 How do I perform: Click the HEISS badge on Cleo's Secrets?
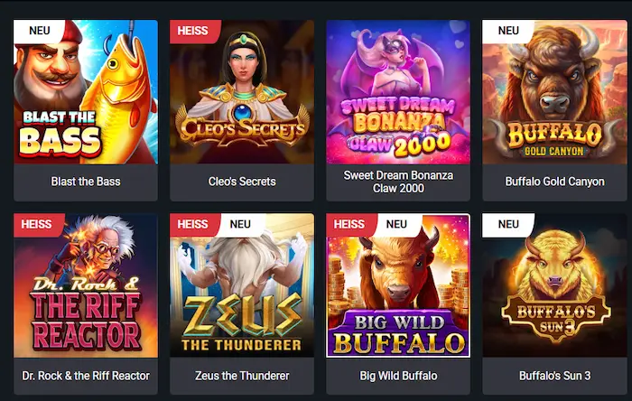[x=193, y=31]
